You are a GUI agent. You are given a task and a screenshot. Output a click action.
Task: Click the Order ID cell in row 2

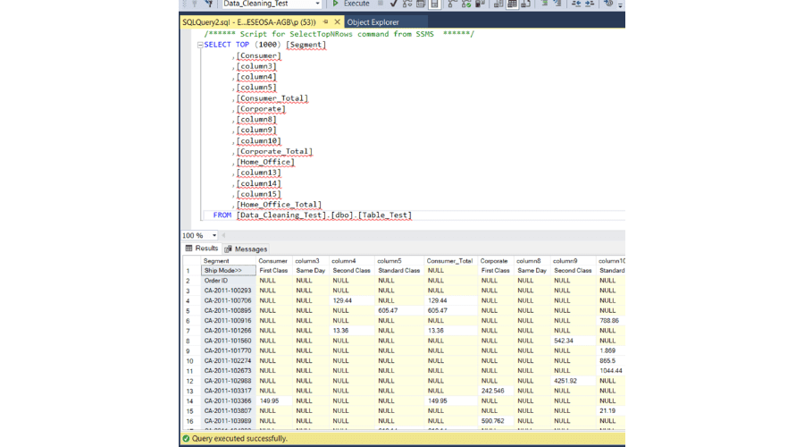click(x=228, y=281)
